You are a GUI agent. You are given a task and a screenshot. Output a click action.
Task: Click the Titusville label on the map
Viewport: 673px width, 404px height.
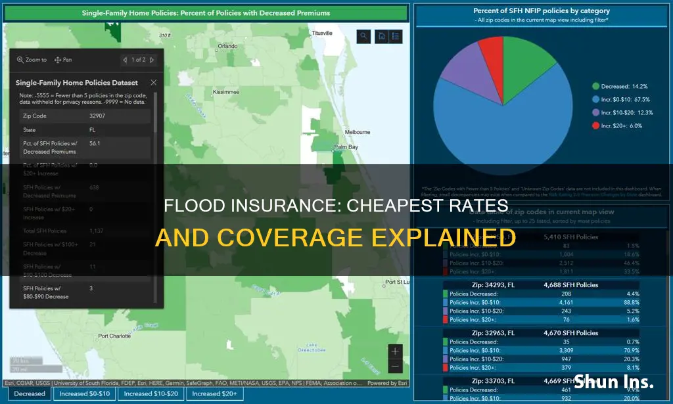click(322, 33)
